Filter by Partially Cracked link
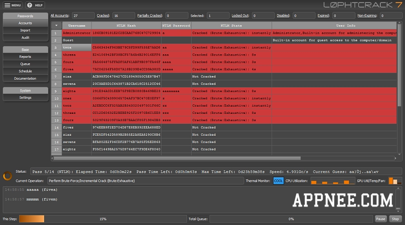 pos(150,15)
